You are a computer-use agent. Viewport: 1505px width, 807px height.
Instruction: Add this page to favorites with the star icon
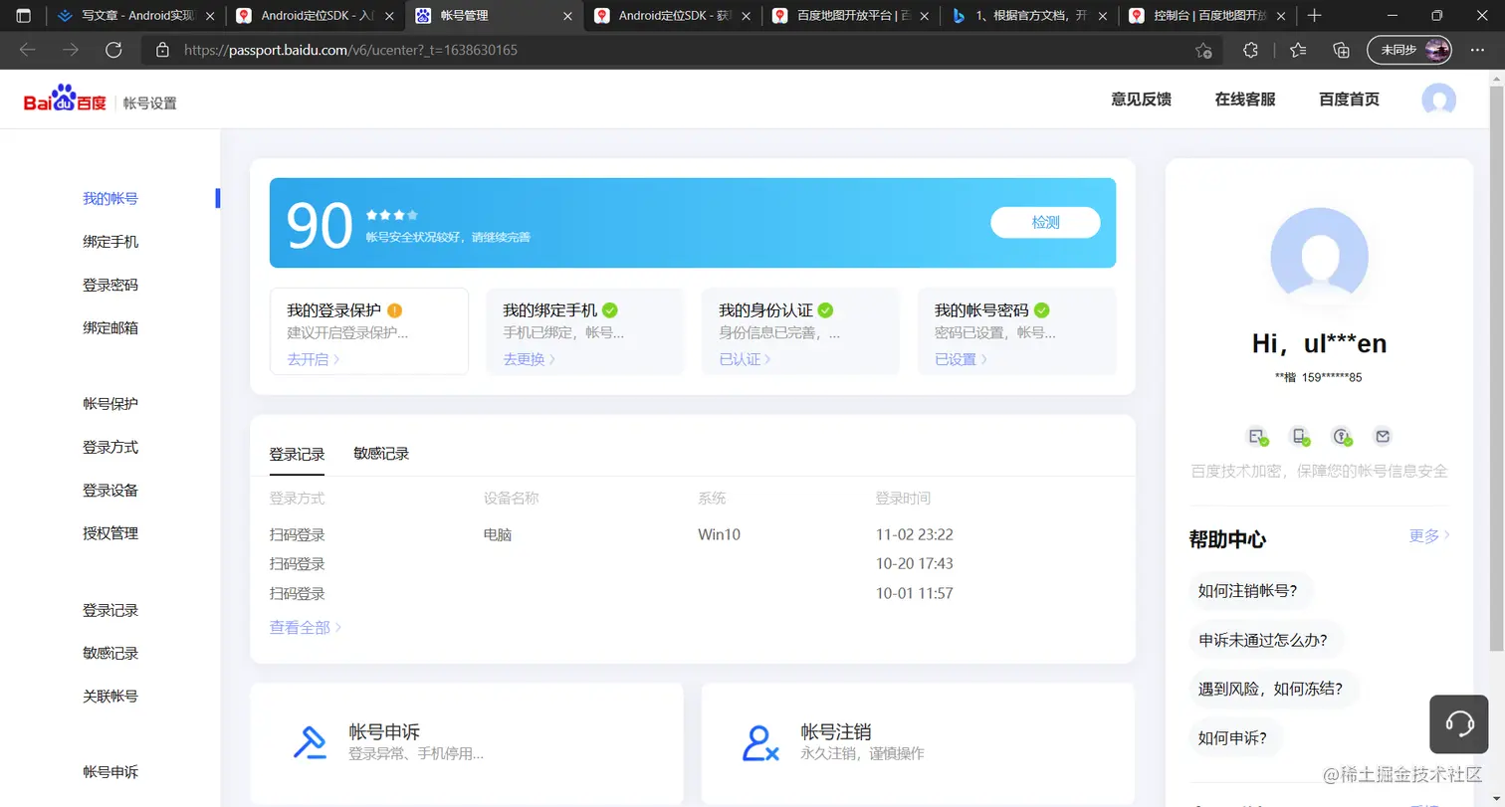coord(1203,50)
